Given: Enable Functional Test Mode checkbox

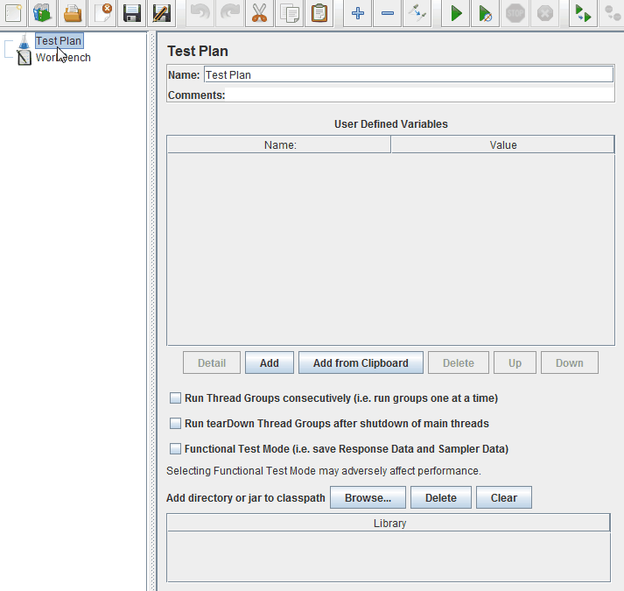Looking at the screenshot, I should click(x=175, y=449).
